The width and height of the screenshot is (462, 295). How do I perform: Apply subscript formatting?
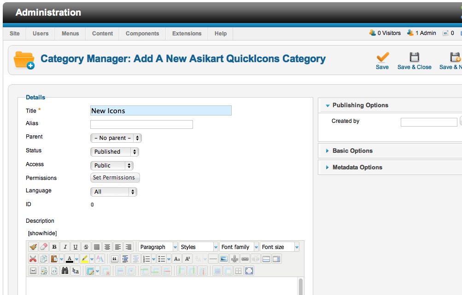[177, 259]
